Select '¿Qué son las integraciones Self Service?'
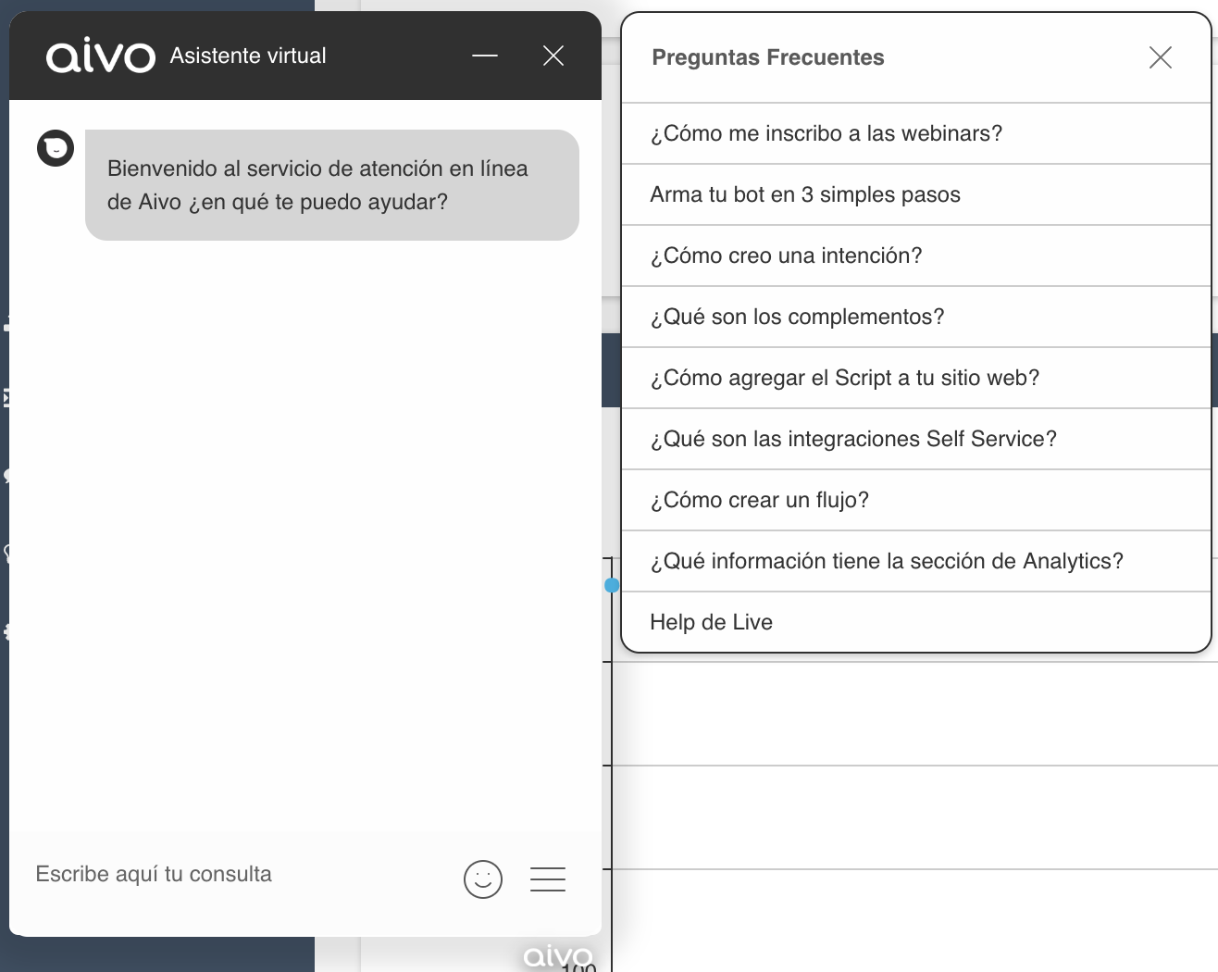The image size is (1218, 972). tap(916, 439)
